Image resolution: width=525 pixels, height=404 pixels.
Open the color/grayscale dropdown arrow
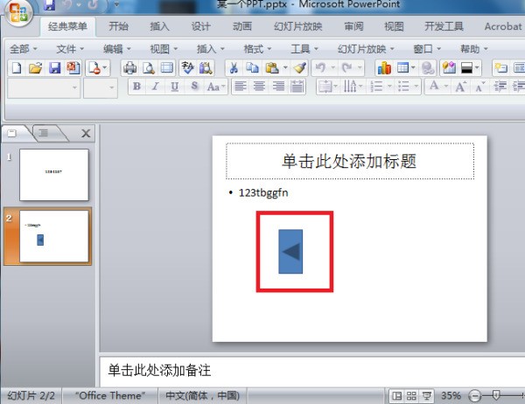[x=477, y=68]
